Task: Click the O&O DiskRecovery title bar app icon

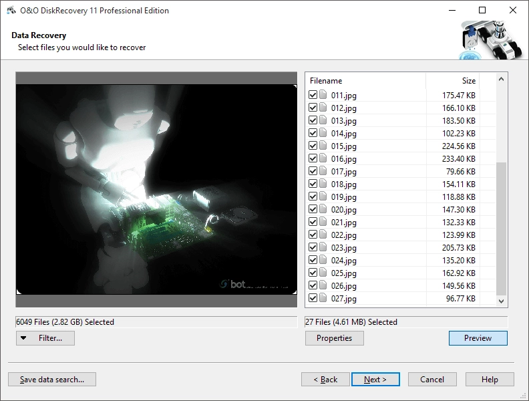Action: coord(11,11)
